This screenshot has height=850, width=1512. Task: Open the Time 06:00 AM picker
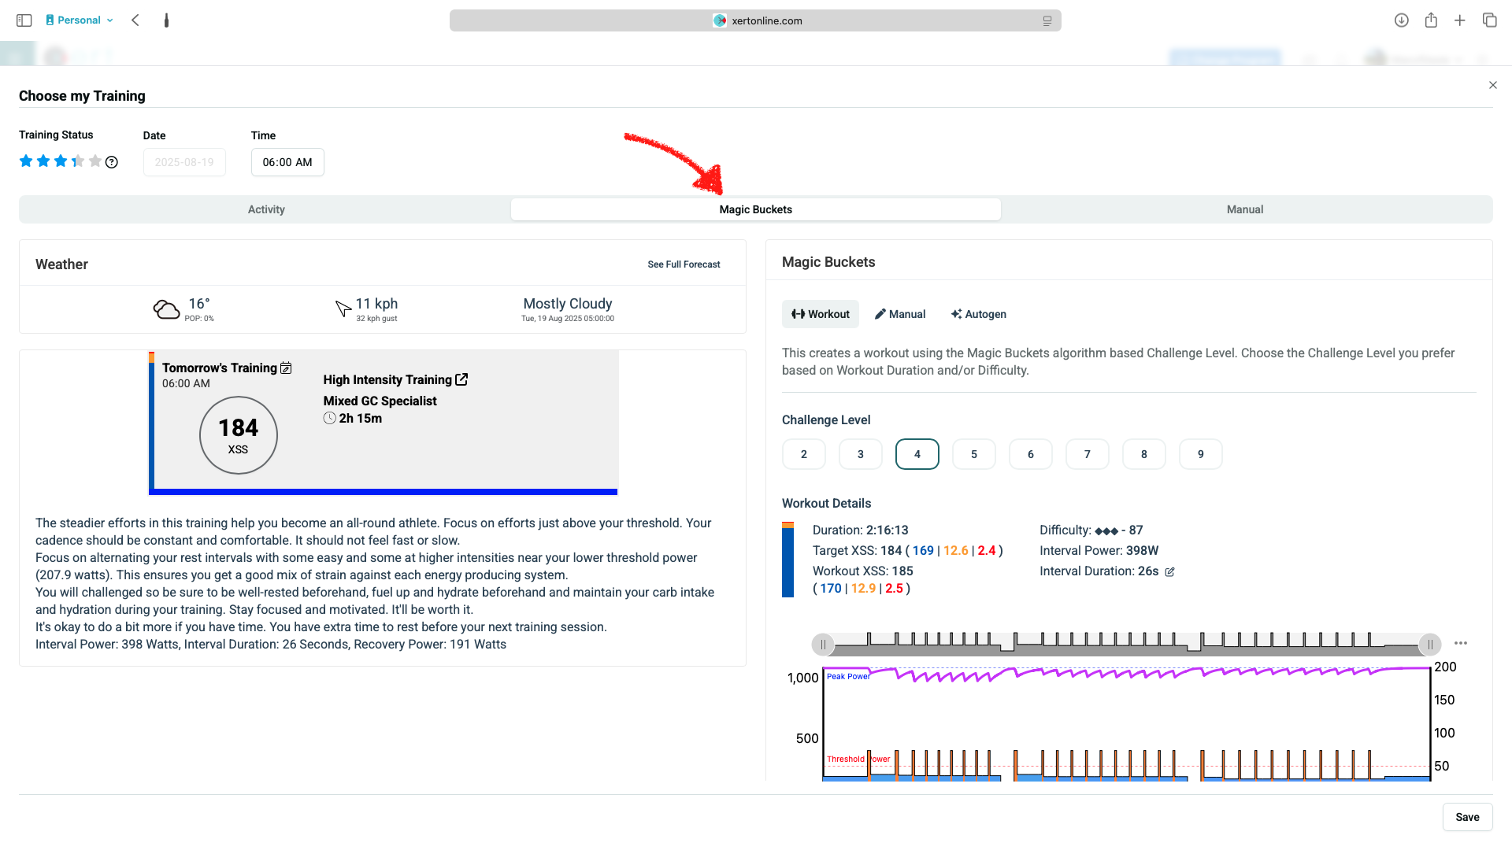pos(287,162)
